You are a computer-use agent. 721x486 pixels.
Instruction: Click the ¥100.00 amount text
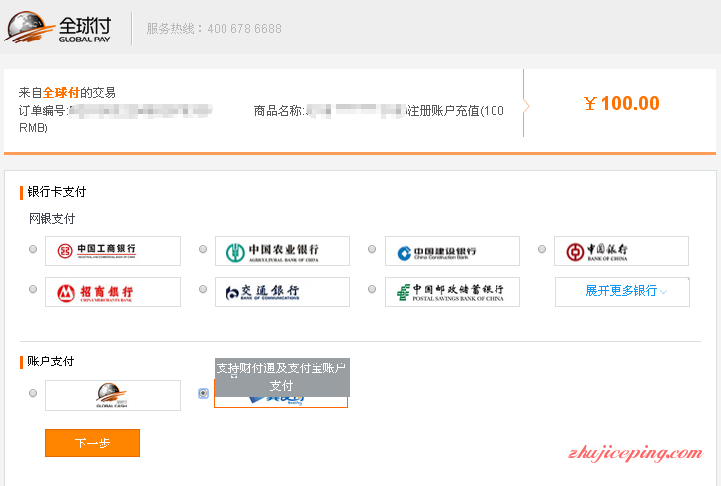point(621,103)
